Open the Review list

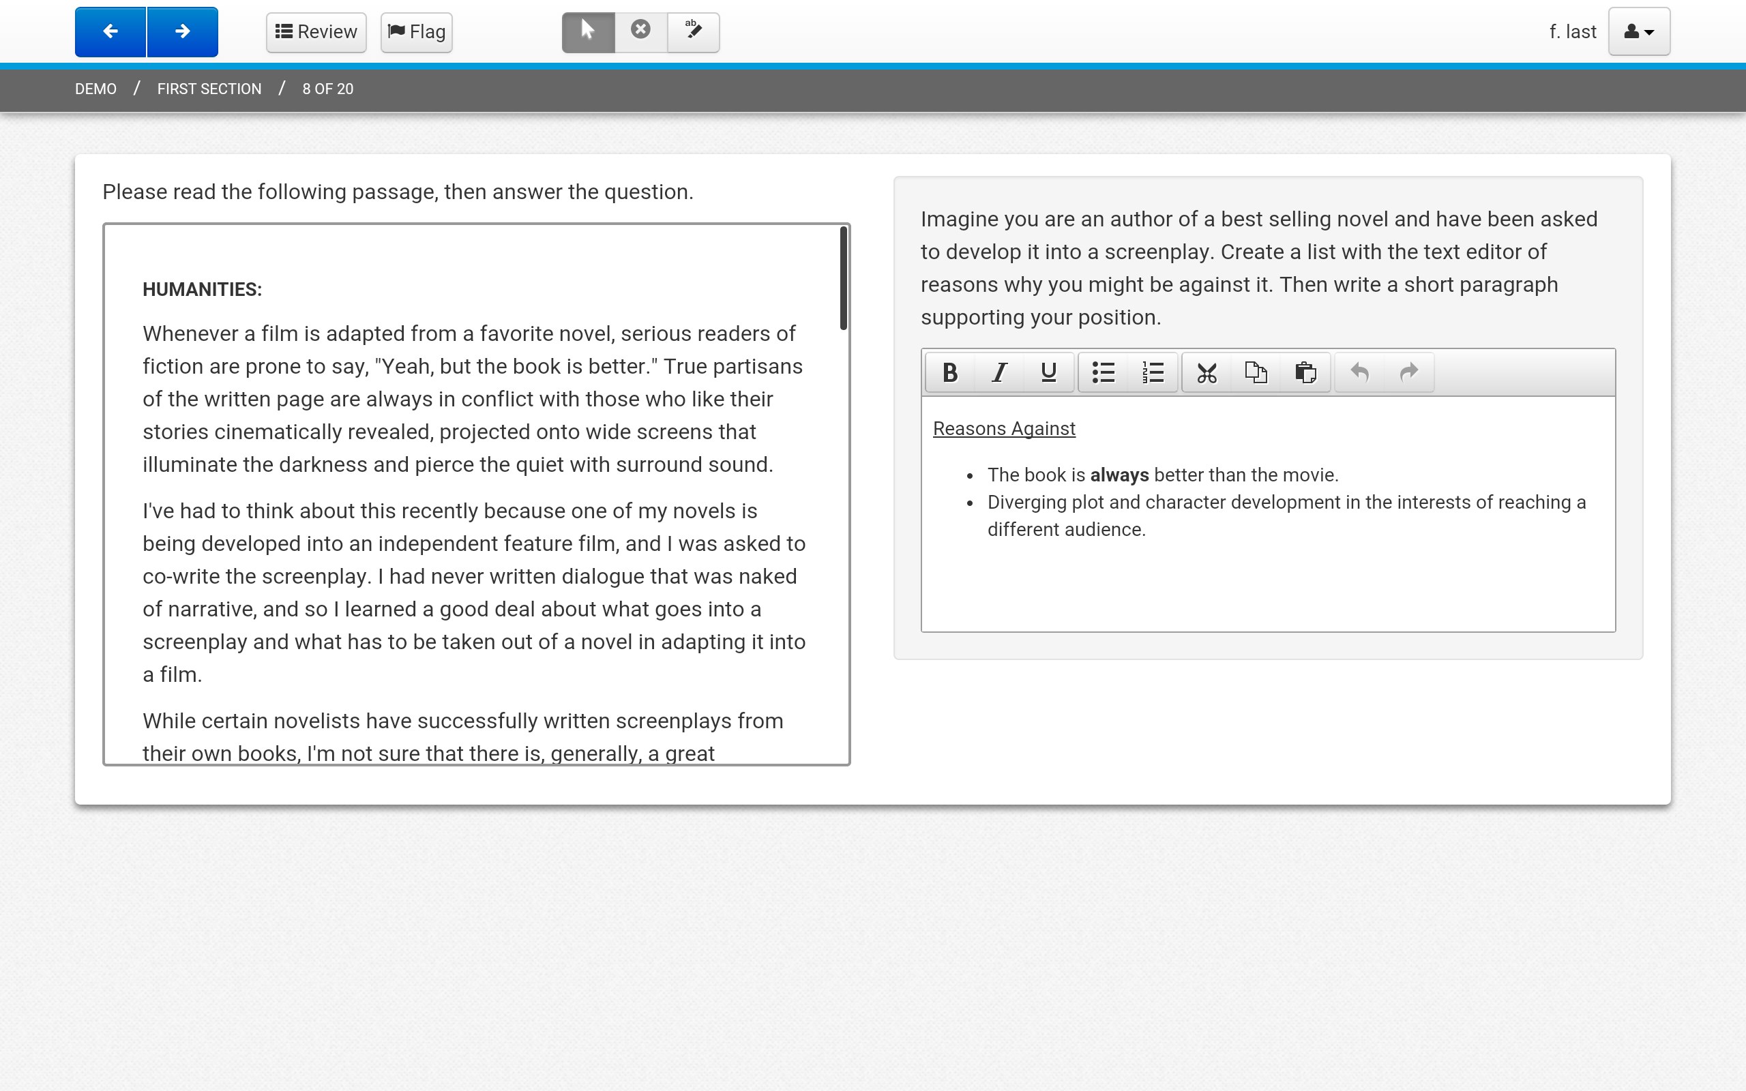315,31
